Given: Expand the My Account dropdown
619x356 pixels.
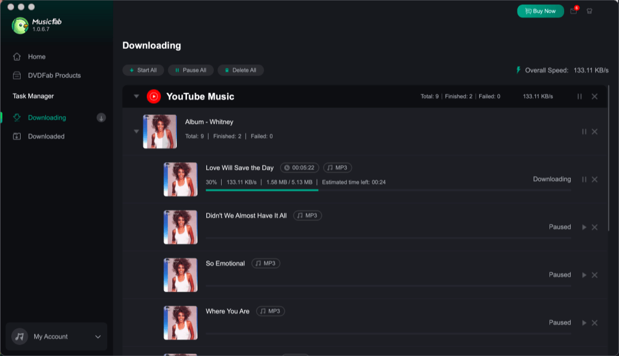Looking at the screenshot, I should point(98,337).
